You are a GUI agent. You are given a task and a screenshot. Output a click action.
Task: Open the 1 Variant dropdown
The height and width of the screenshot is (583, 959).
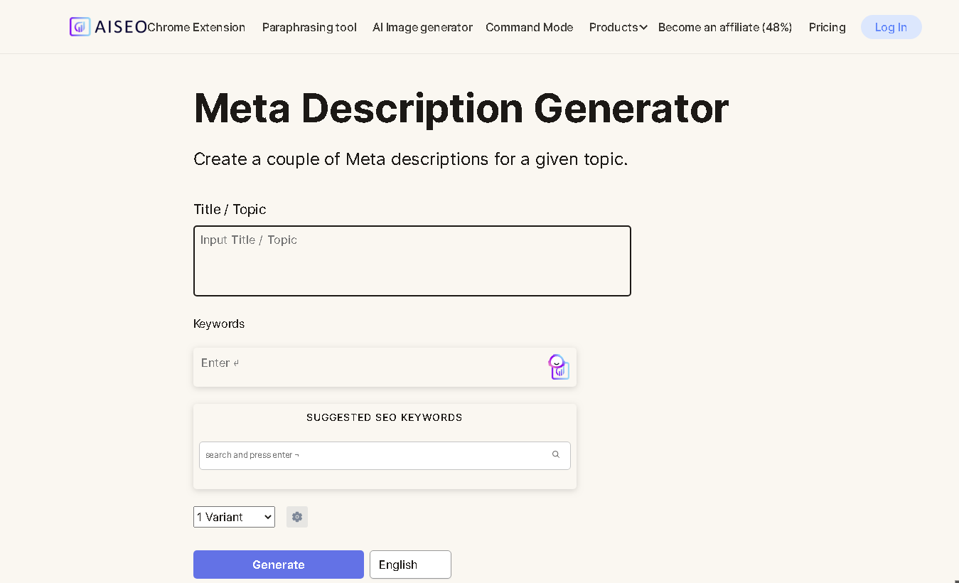click(x=234, y=517)
